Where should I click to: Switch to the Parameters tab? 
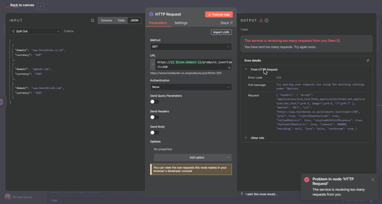[158, 23]
